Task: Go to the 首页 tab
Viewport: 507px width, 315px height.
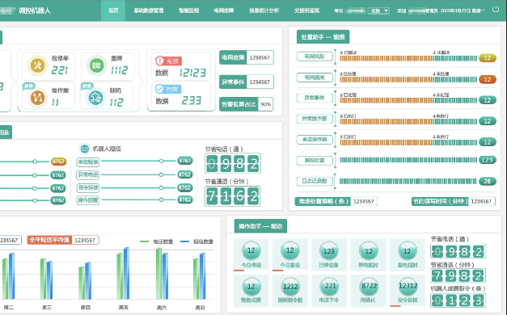Action: (x=113, y=10)
